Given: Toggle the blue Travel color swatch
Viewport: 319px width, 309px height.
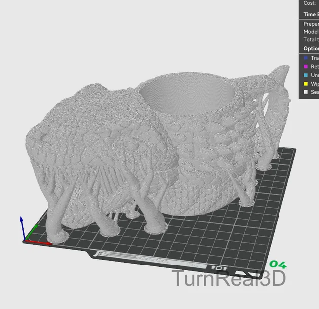Looking at the screenshot, I should [306, 58].
